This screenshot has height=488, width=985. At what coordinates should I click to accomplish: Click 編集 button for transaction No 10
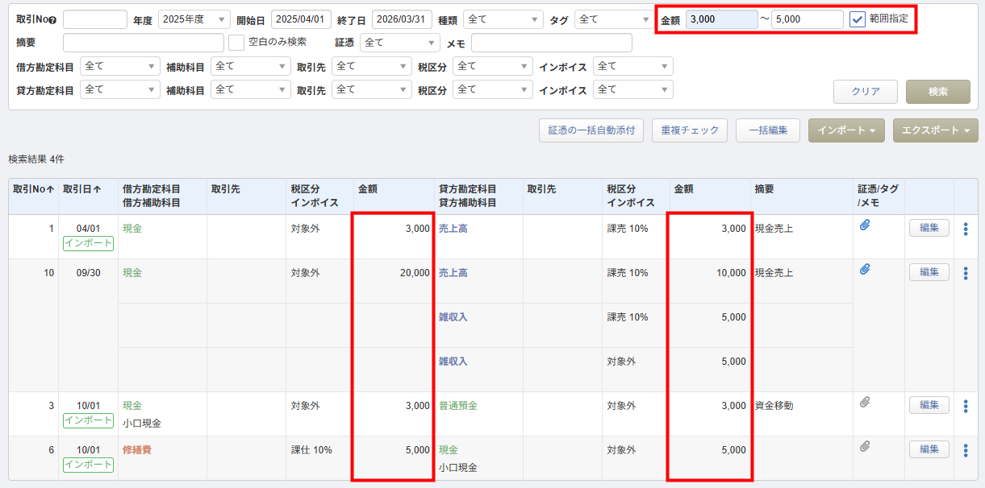click(x=929, y=272)
